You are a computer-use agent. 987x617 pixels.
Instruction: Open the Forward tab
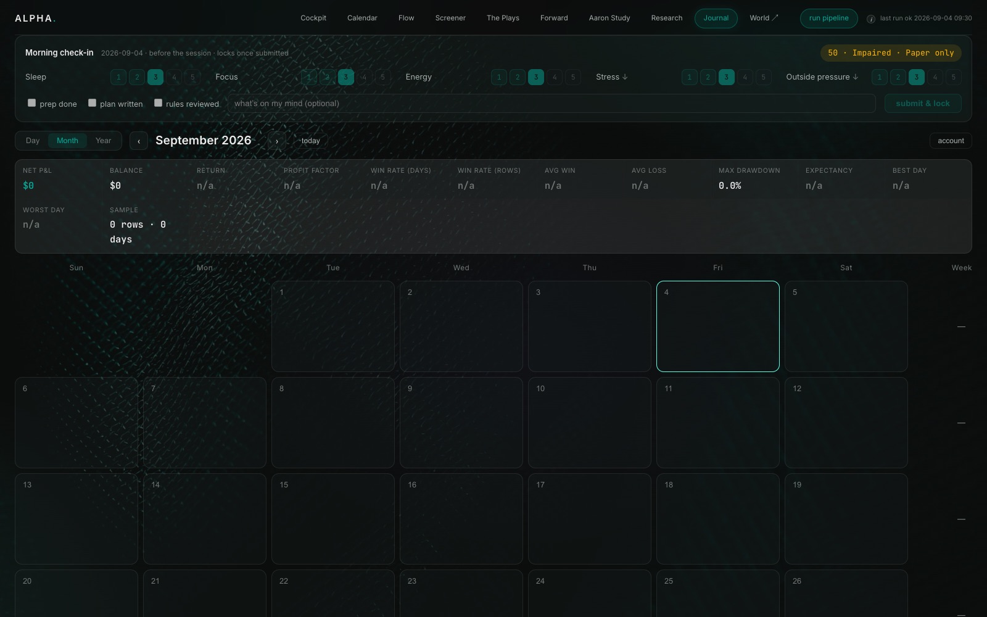point(554,18)
